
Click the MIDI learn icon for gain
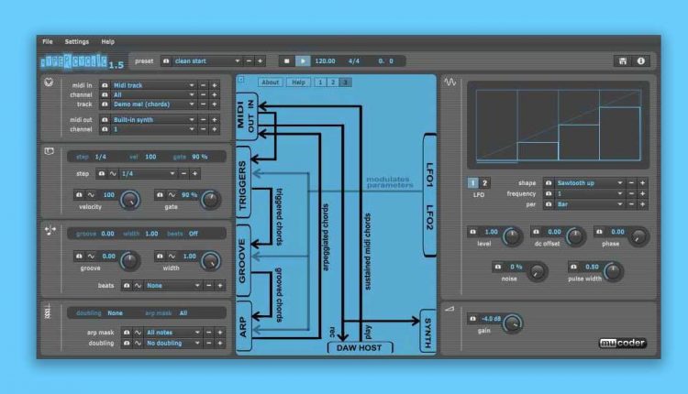tap(472, 319)
